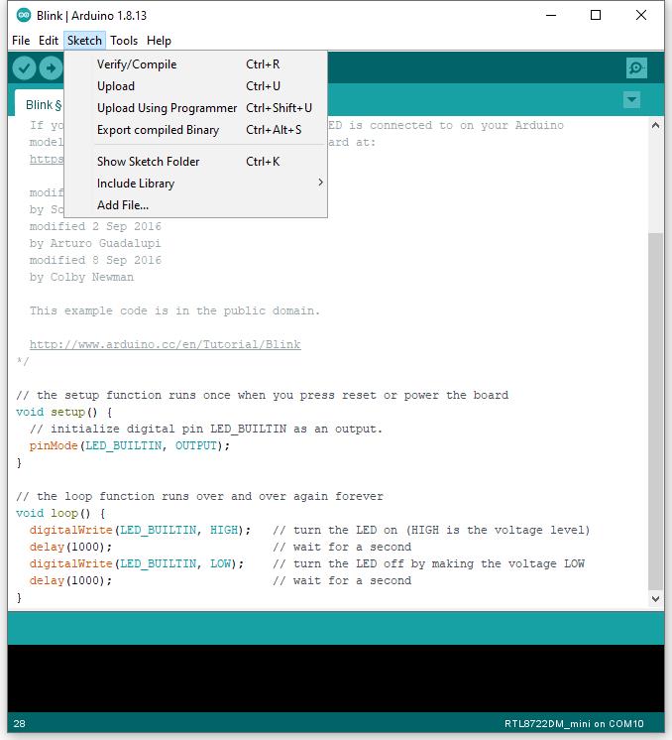The image size is (672, 740).
Task: Open the Include Library entry
Action: tap(195, 184)
